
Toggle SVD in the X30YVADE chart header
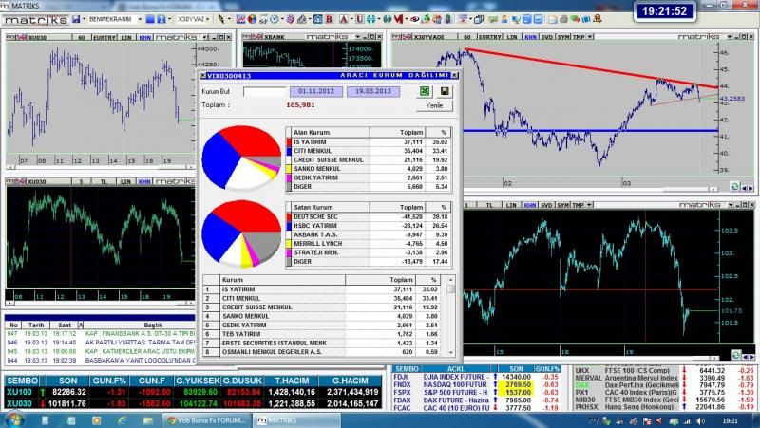tap(547, 37)
